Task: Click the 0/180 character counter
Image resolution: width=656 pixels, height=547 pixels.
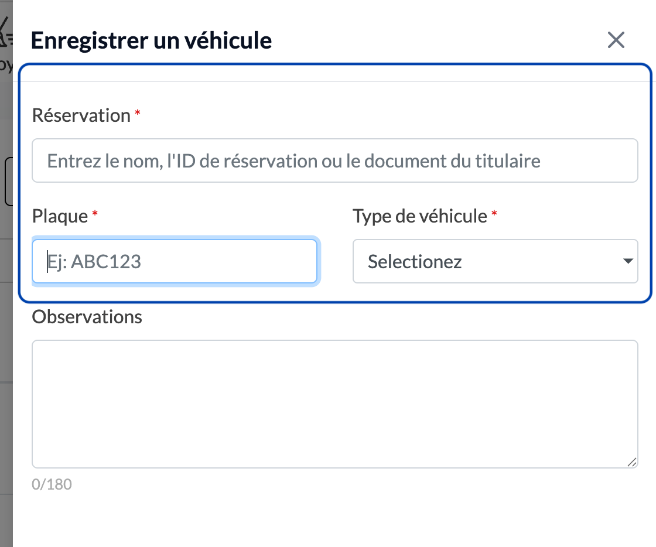Action: pyautogui.click(x=52, y=484)
